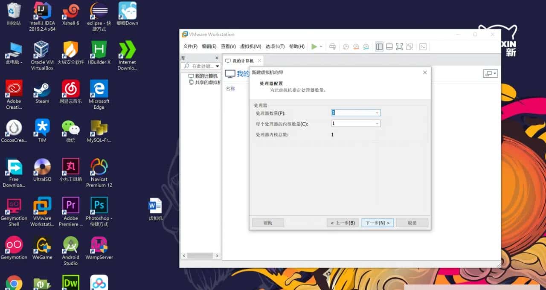
Task: Switch to the 我的计算机 tab
Action: [x=241, y=60]
